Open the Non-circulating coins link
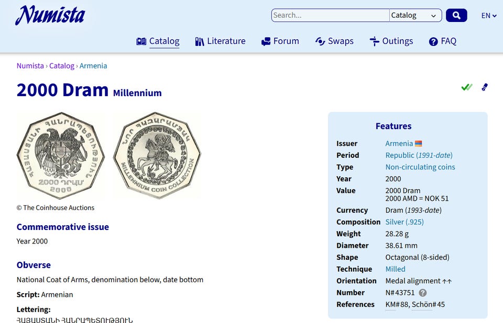 click(420, 167)
